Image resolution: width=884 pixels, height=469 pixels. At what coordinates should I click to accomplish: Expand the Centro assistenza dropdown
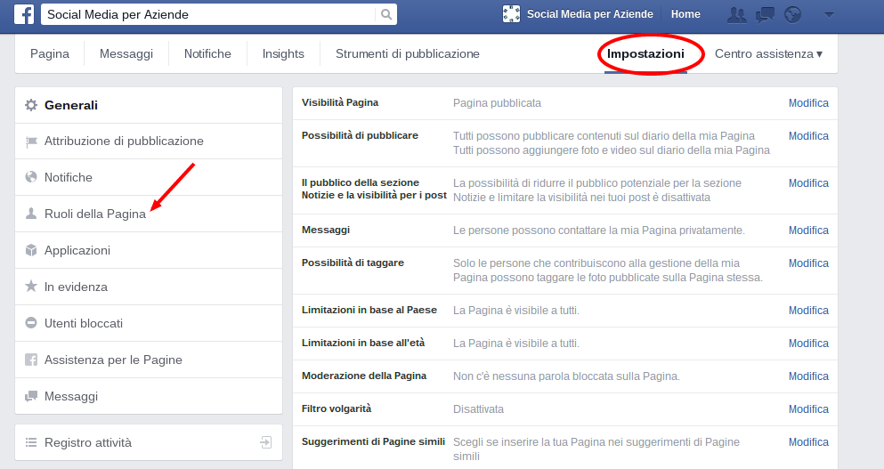point(768,53)
